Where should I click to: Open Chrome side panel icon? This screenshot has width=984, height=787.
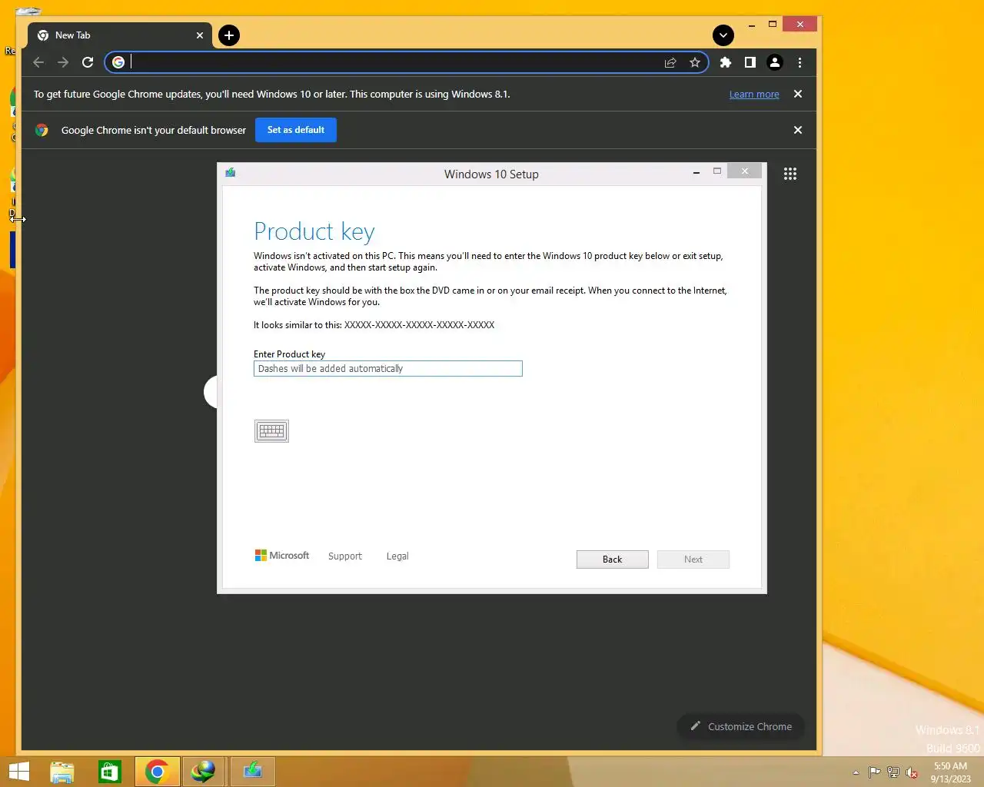click(x=750, y=62)
